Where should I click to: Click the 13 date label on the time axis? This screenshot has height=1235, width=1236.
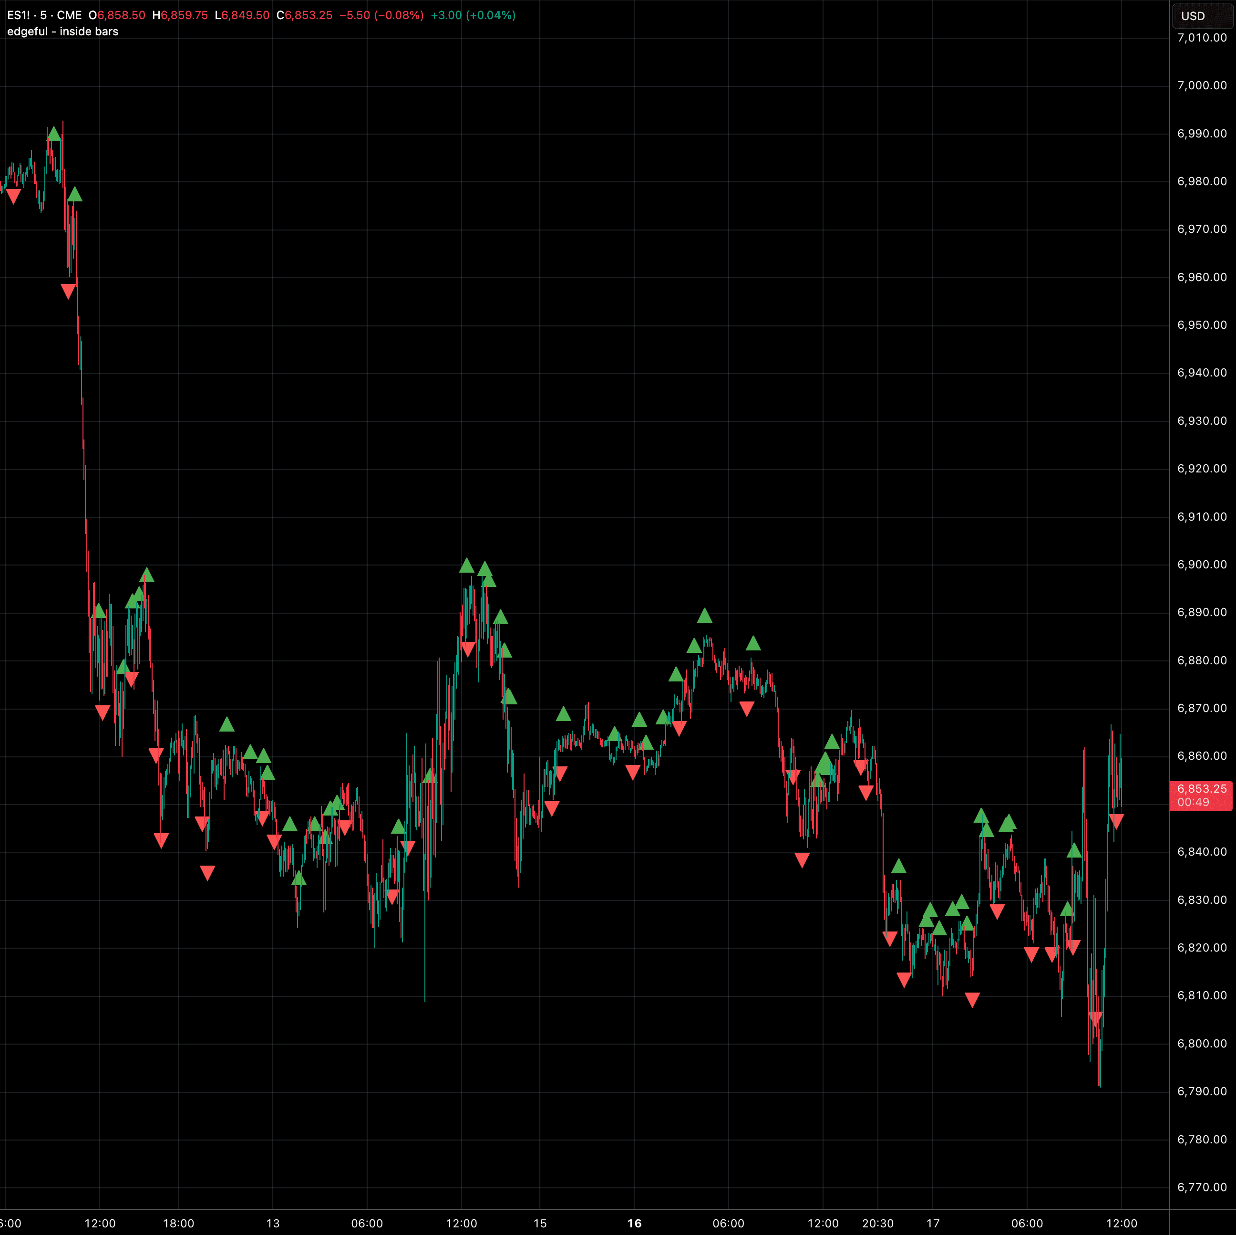273,1224
